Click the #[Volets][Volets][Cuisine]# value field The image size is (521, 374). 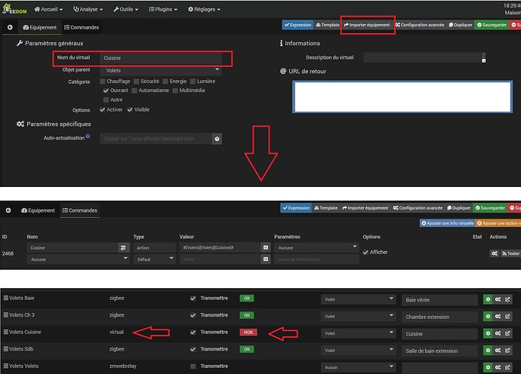[220, 247]
